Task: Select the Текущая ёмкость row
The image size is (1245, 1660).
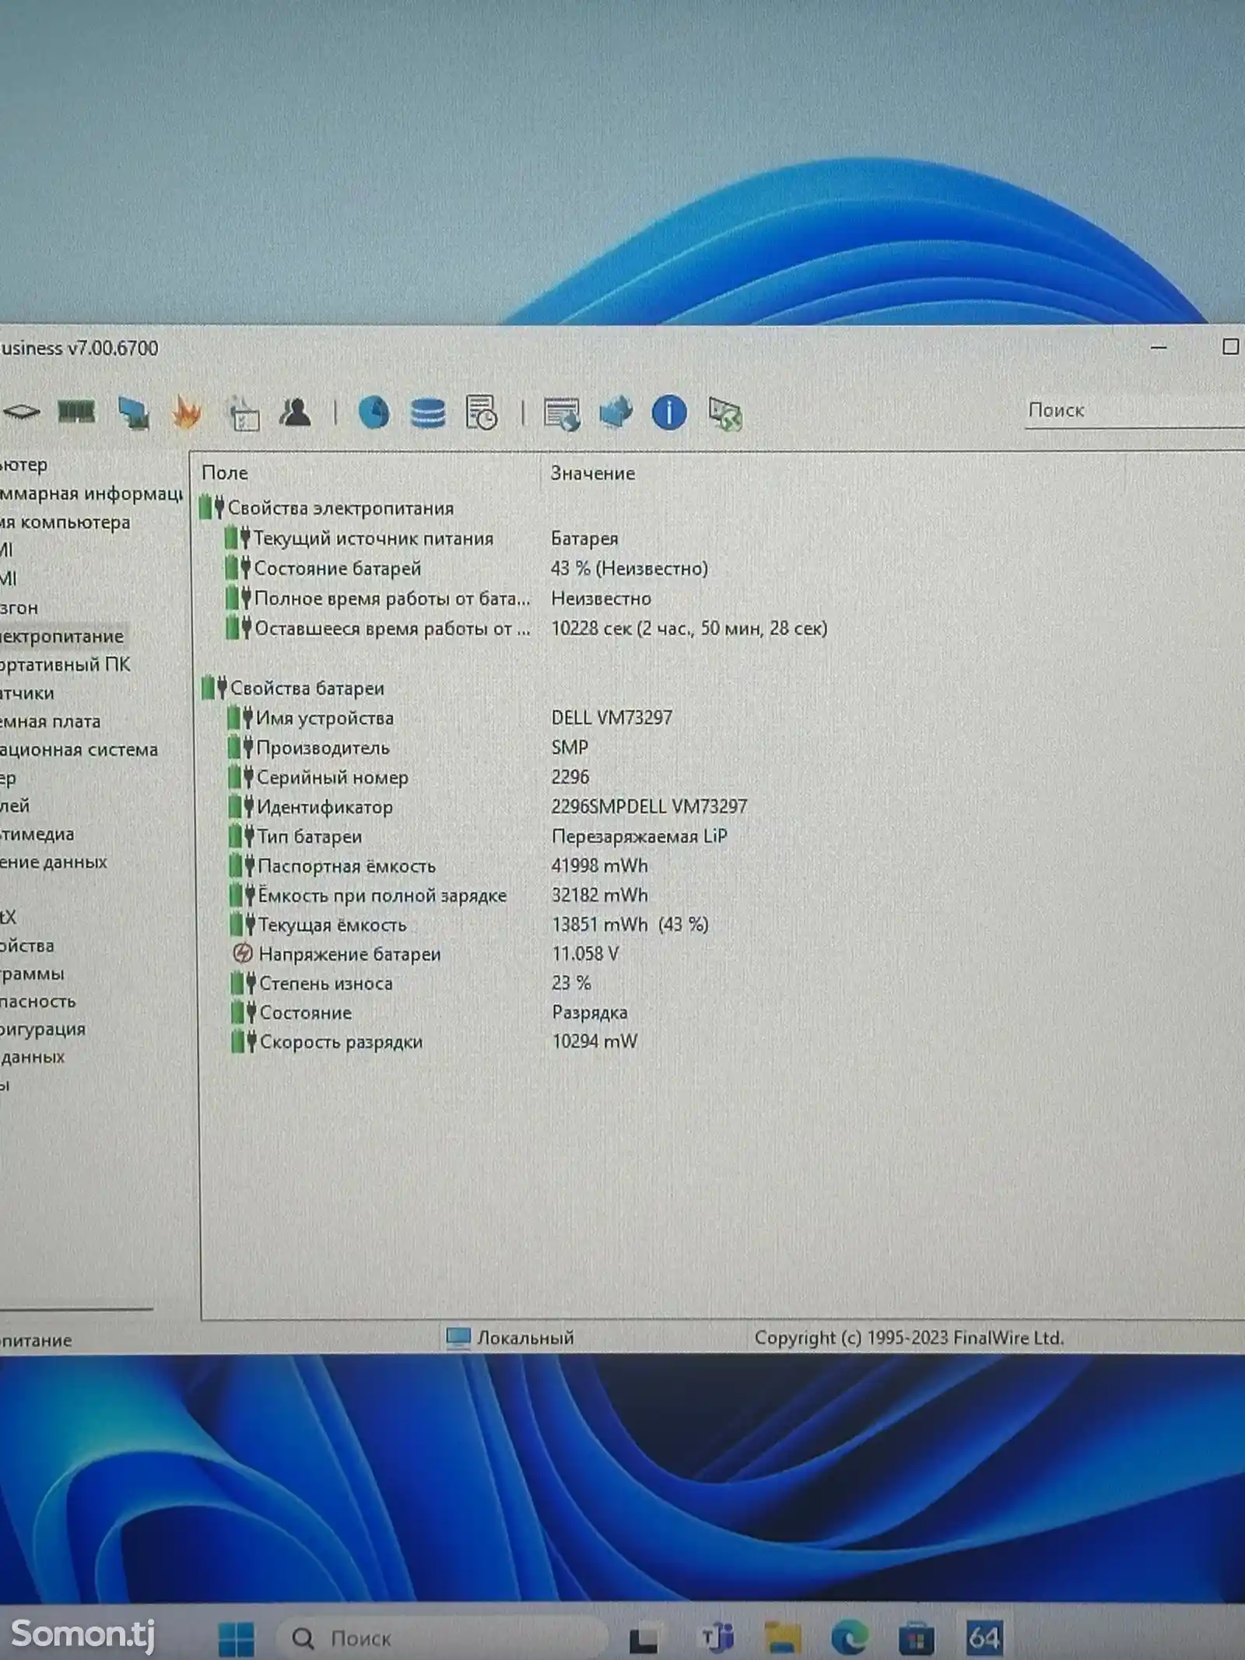Action: point(470,925)
